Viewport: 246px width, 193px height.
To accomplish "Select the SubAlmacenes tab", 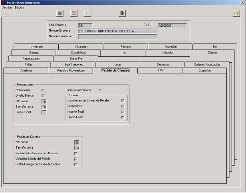I will (73, 64).
